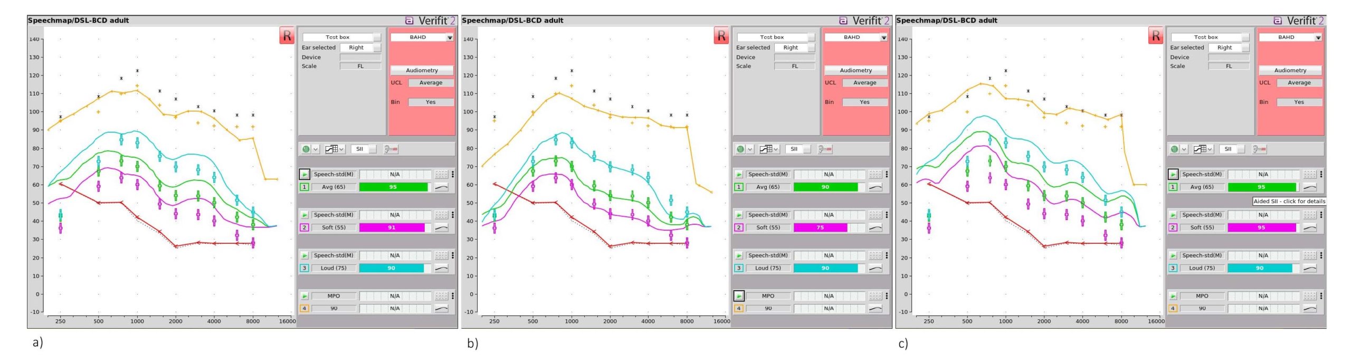
Task: Select the orange test 4 box in panel c
Action: pyautogui.click(x=1173, y=308)
